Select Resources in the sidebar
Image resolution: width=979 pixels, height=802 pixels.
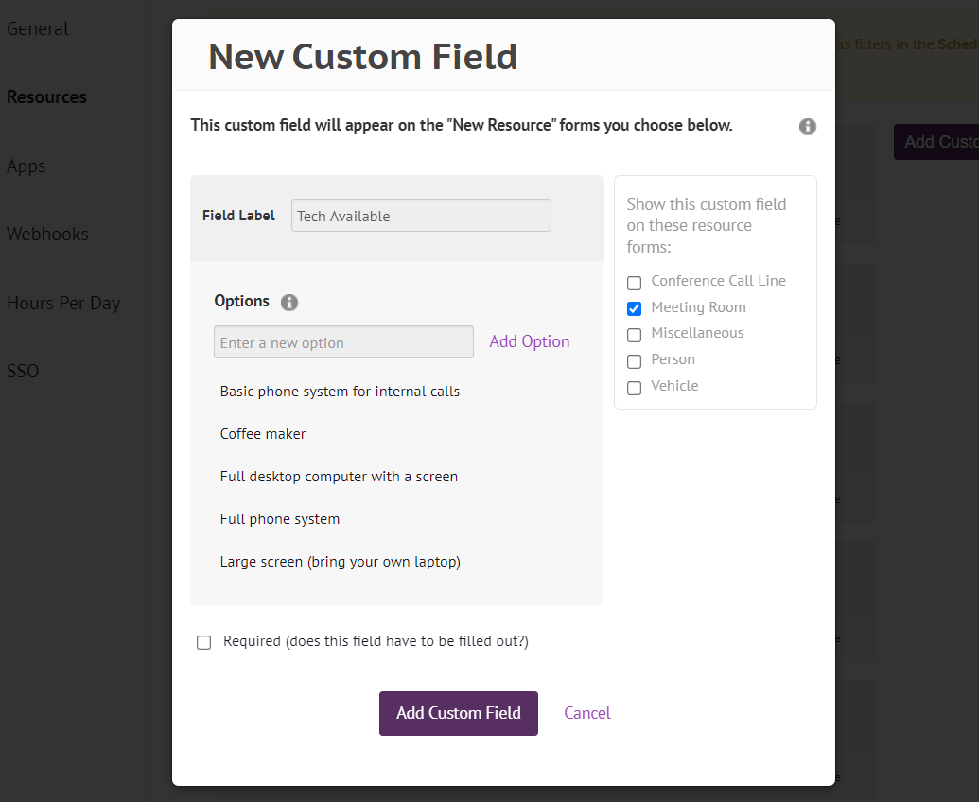[46, 96]
